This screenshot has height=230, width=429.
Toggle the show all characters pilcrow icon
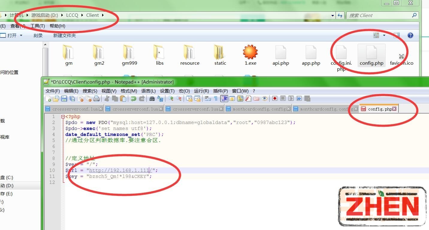[216, 99]
